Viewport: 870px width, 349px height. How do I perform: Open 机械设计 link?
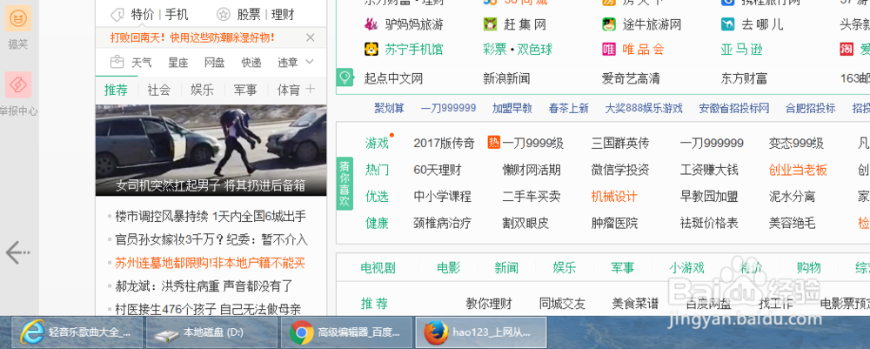[x=615, y=197]
